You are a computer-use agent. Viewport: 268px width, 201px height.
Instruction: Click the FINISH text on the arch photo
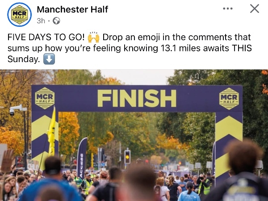click(x=137, y=98)
